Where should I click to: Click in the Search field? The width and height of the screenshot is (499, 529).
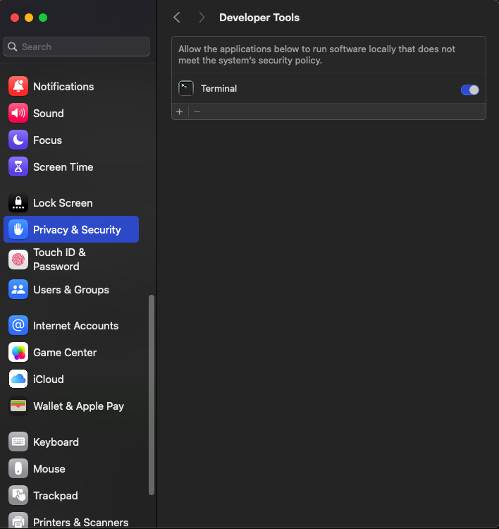click(x=77, y=47)
